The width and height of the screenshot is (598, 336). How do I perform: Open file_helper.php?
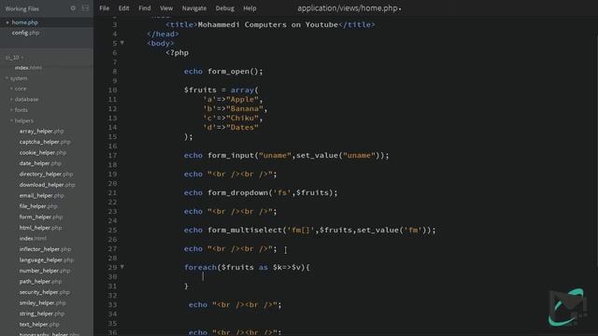38,206
